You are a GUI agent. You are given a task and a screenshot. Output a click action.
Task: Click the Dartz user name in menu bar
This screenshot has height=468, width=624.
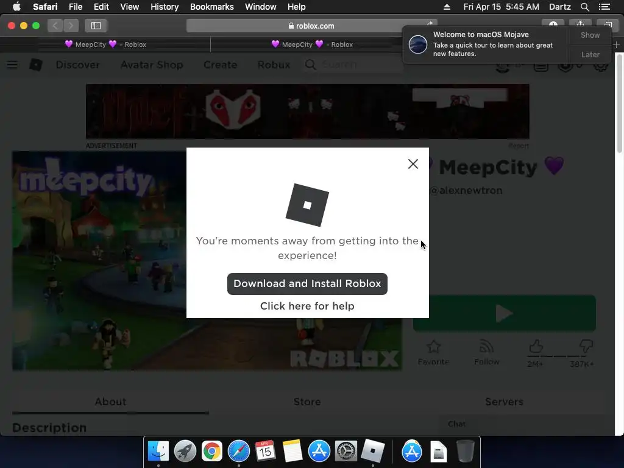[559, 7]
